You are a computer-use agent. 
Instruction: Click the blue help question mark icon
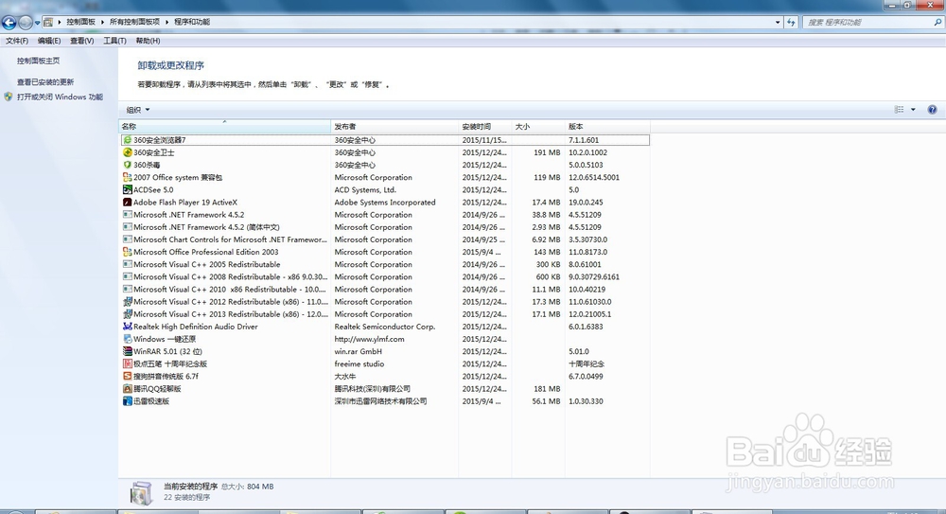point(932,109)
